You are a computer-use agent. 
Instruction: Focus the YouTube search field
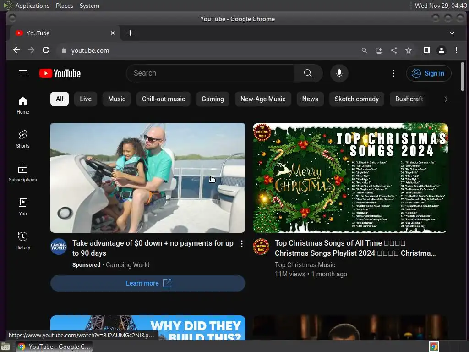(210, 73)
